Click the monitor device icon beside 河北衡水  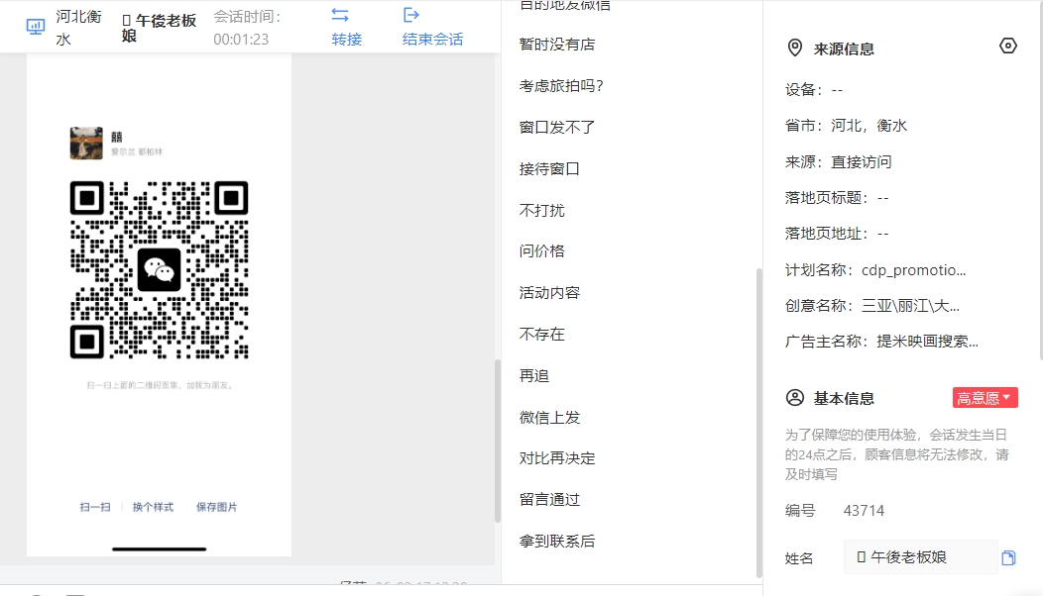click(36, 27)
